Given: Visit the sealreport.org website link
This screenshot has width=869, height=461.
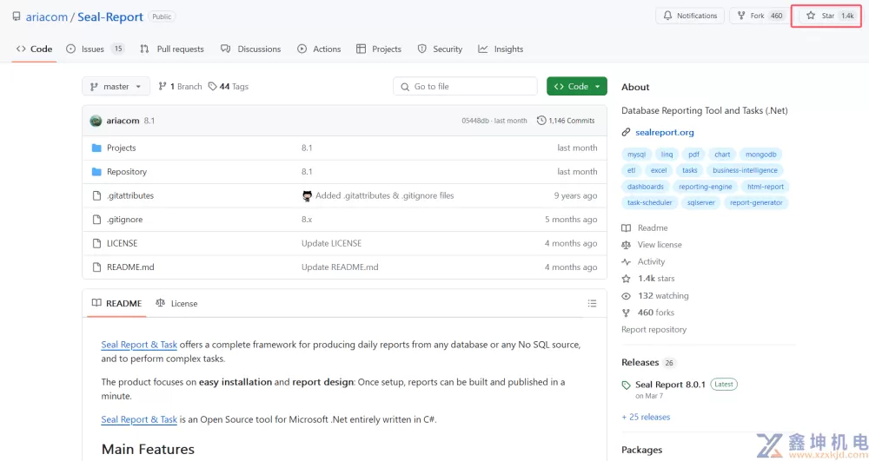Looking at the screenshot, I should click(x=665, y=133).
